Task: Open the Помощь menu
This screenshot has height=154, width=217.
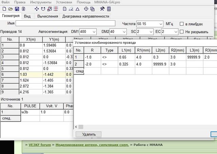Action: [x=84, y=2]
